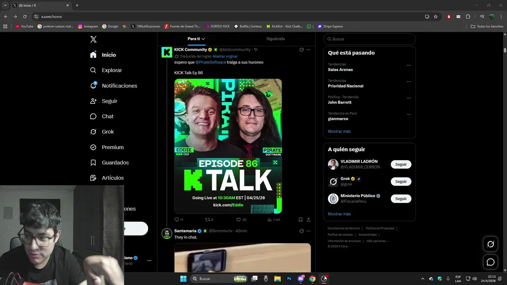Open the Premium page
Viewport: 507px width, 285px height.
[107, 147]
